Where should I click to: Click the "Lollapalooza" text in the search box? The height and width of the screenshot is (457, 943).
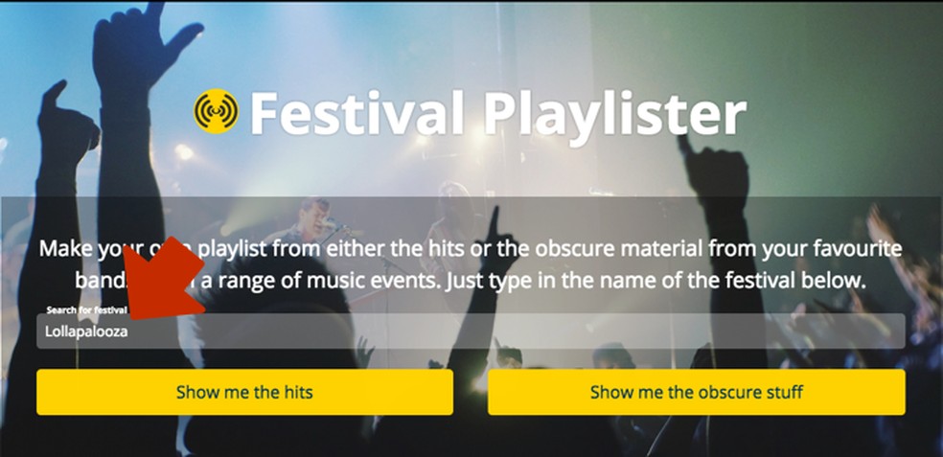pos(86,332)
